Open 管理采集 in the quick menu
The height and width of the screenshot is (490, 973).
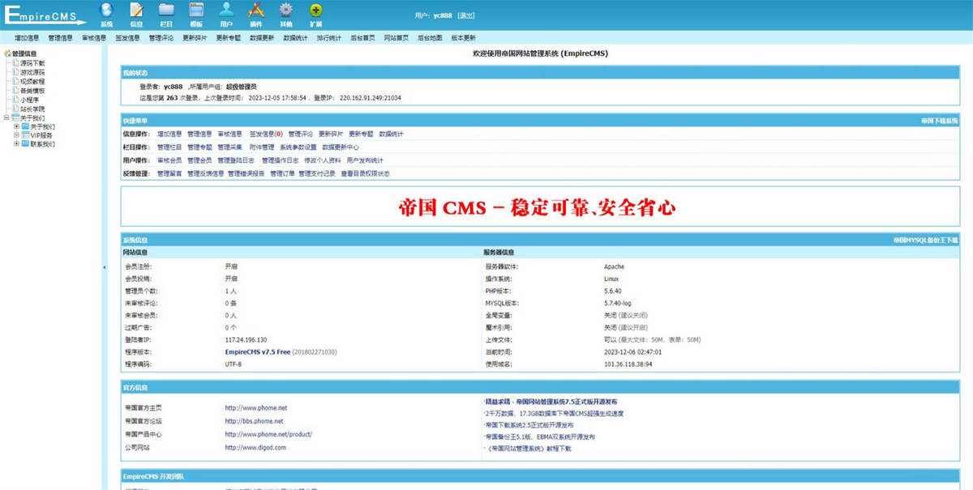point(230,147)
